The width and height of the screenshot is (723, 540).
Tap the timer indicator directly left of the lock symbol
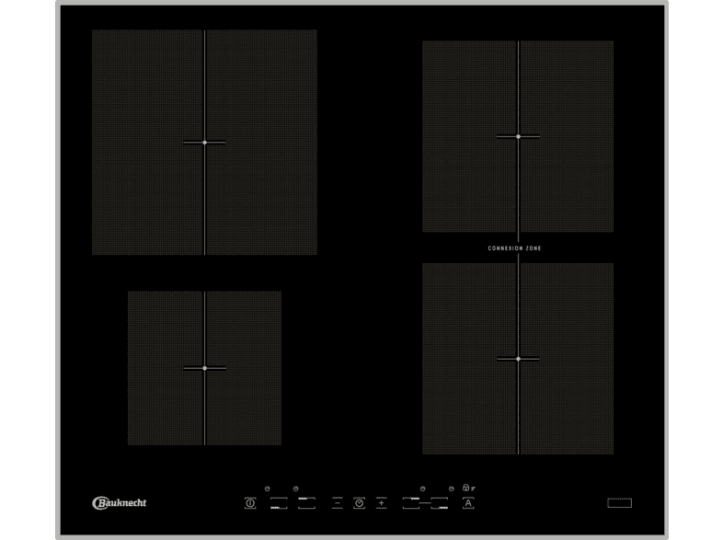tap(452, 488)
